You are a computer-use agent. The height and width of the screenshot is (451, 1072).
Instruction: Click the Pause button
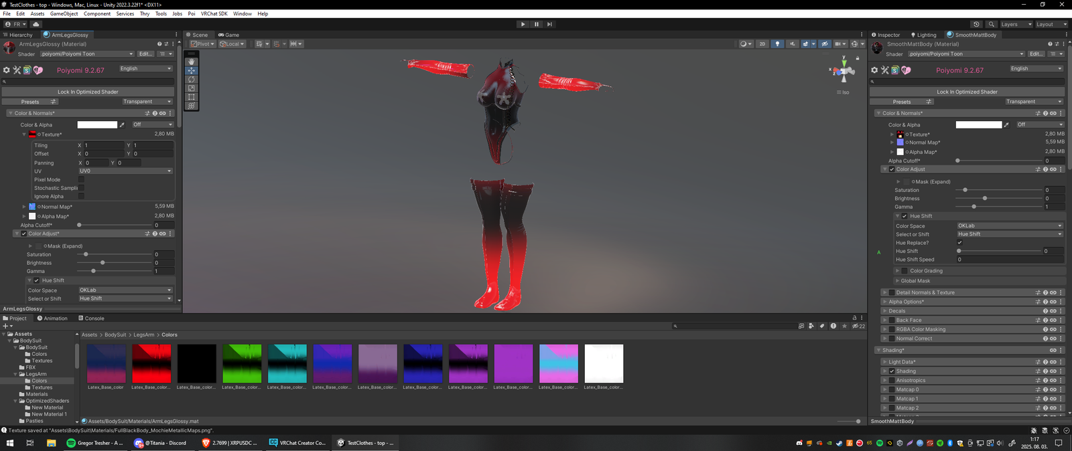coord(536,24)
